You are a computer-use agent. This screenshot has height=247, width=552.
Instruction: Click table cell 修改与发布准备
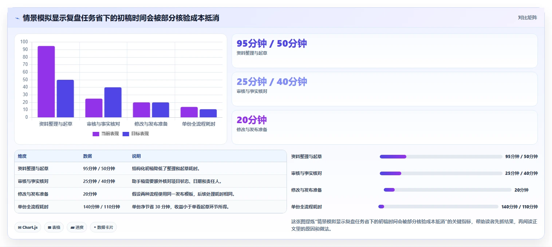click(x=33, y=194)
